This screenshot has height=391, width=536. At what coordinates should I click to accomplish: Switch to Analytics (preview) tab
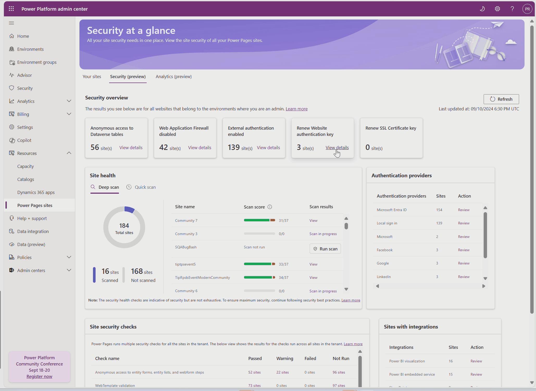click(x=173, y=77)
